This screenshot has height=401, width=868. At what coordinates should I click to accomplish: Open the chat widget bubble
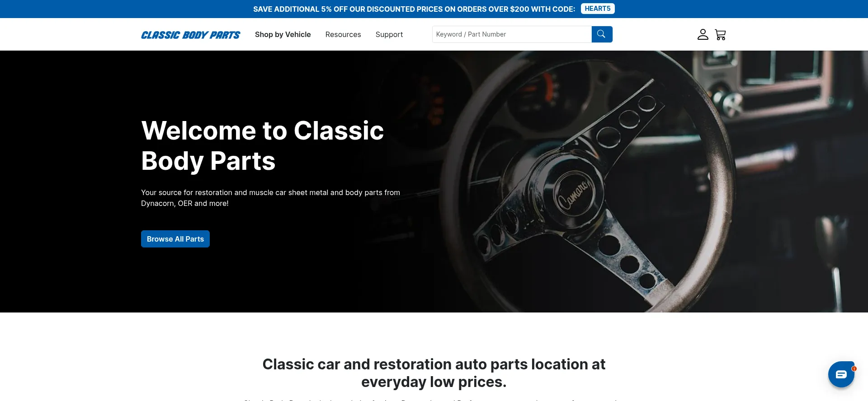tap(841, 374)
